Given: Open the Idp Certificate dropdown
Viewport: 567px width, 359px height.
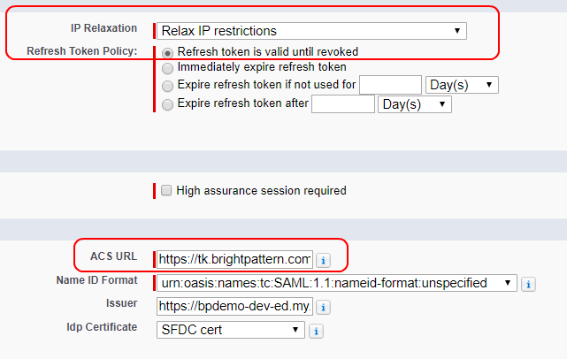Looking at the screenshot, I should [x=231, y=330].
